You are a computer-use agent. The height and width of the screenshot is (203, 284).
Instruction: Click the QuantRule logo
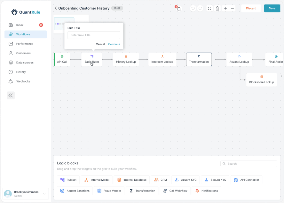pyautogui.click(x=26, y=12)
